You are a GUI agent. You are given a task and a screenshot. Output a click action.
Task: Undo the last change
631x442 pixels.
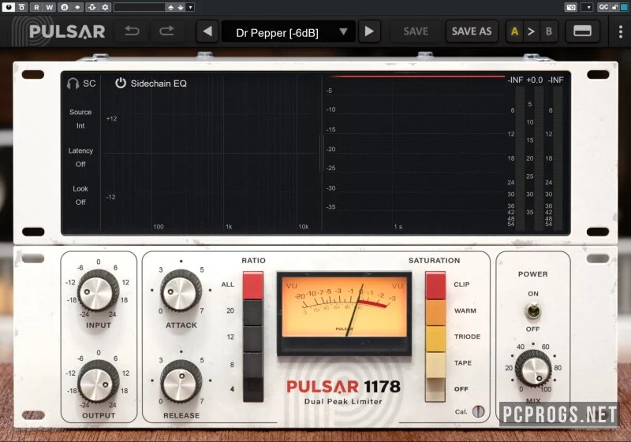pyautogui.click(x=132, y=32)
